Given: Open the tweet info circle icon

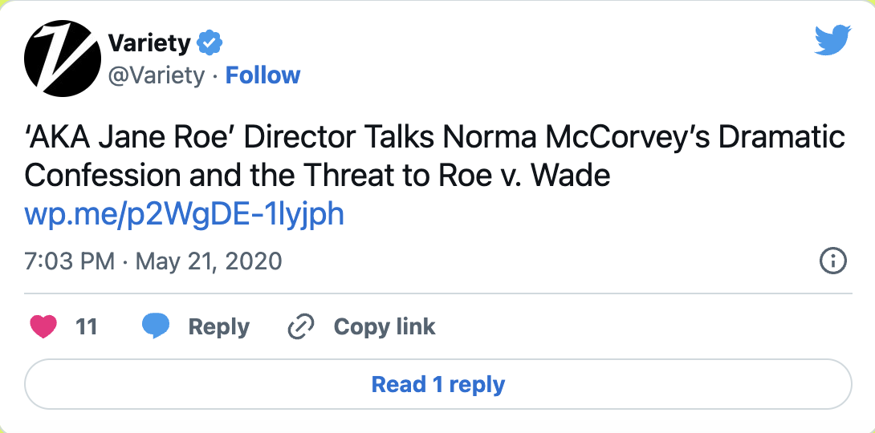Looking at the screenshot, I should point(832,261).
